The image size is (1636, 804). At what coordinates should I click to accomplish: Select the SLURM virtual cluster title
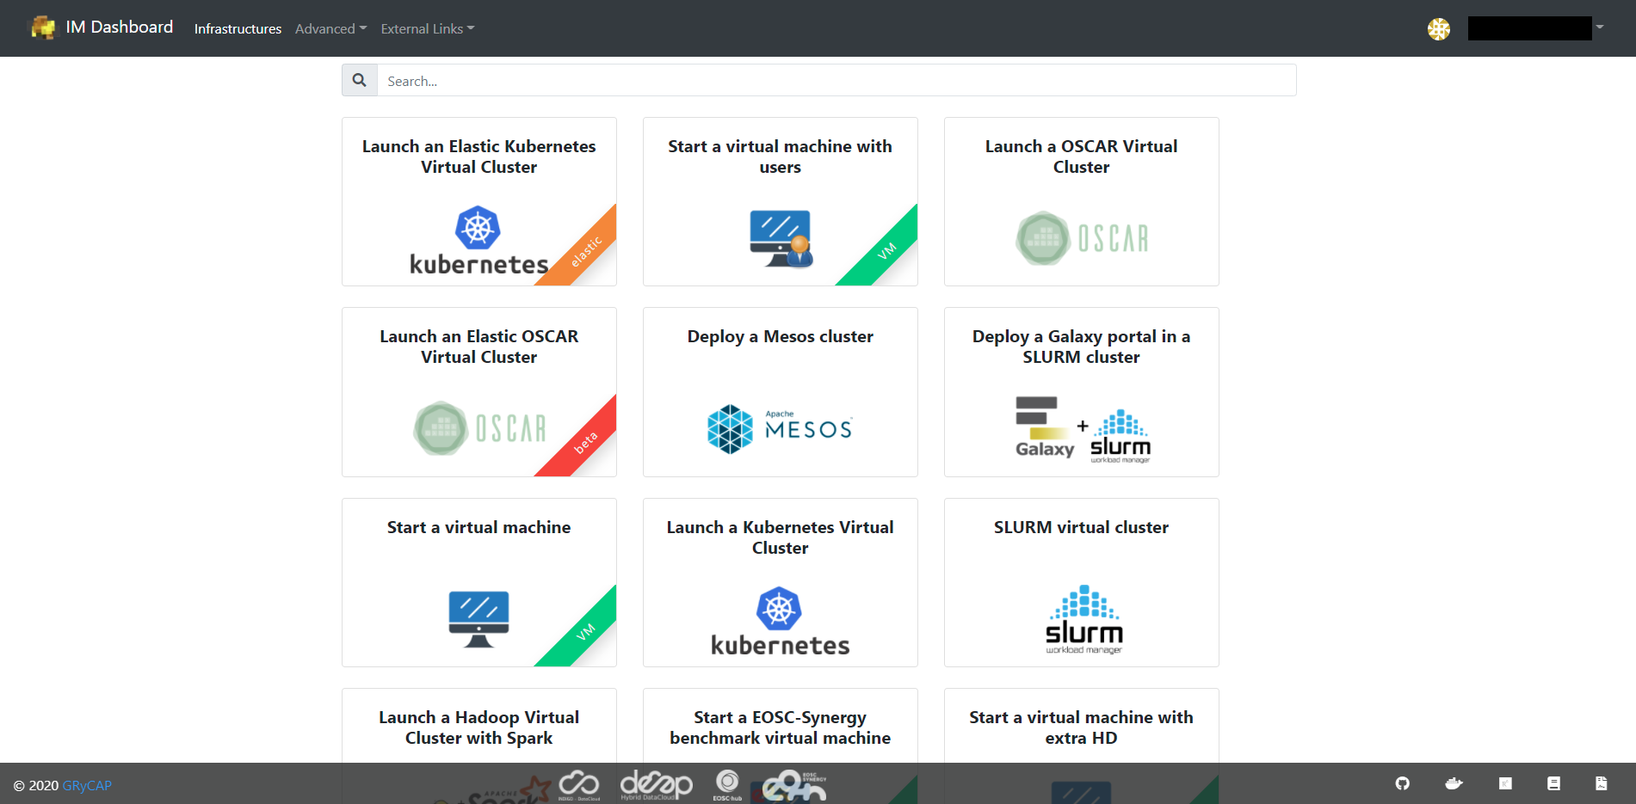(1081, 527)
